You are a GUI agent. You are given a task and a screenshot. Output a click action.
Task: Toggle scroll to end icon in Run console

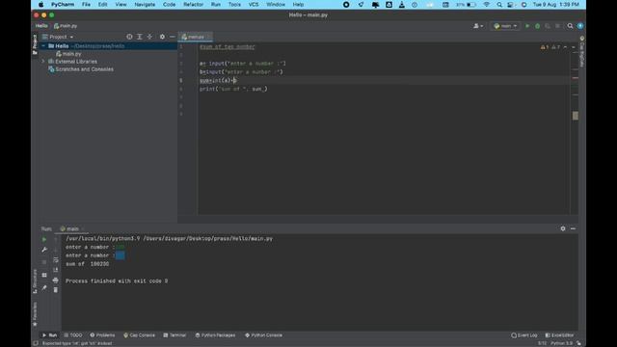56,270
